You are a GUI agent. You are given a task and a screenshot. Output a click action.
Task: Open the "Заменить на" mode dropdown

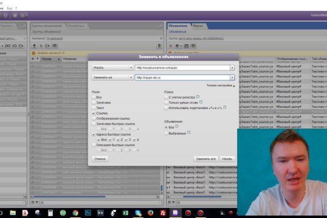tap(111, 78)
